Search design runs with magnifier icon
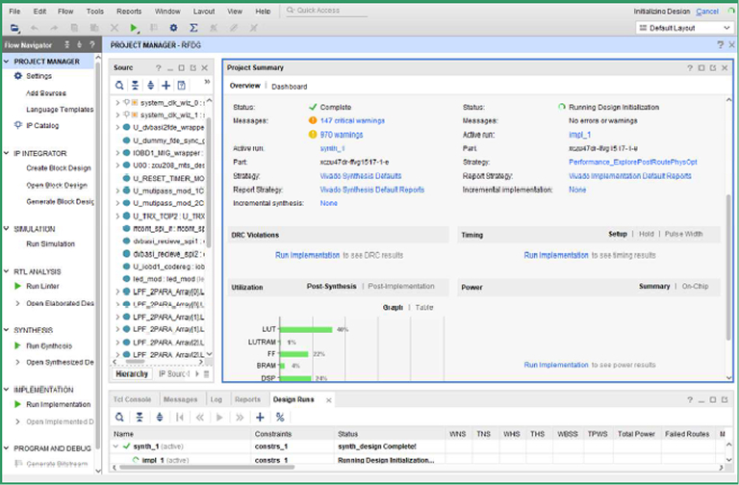 coord(119,417)
